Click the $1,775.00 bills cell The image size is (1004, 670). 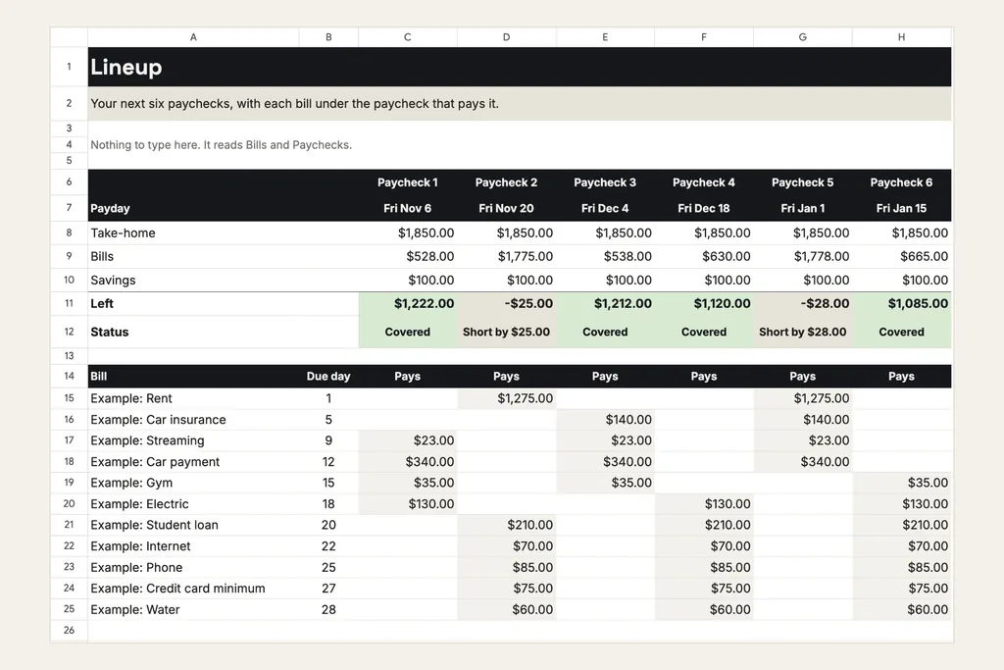(x=507, y=257)
